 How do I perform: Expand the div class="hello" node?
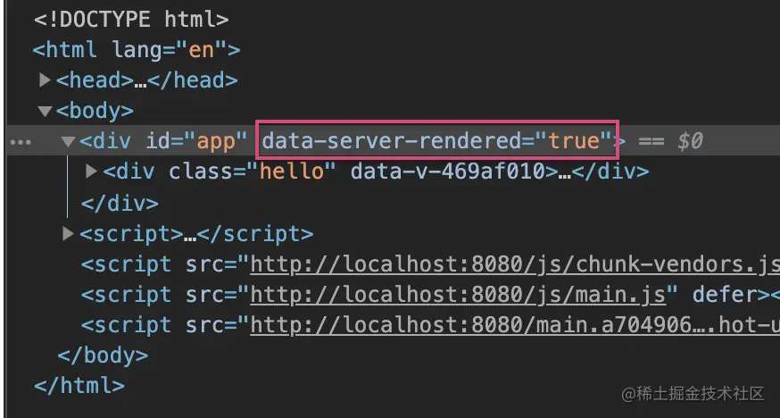point(92,171)
